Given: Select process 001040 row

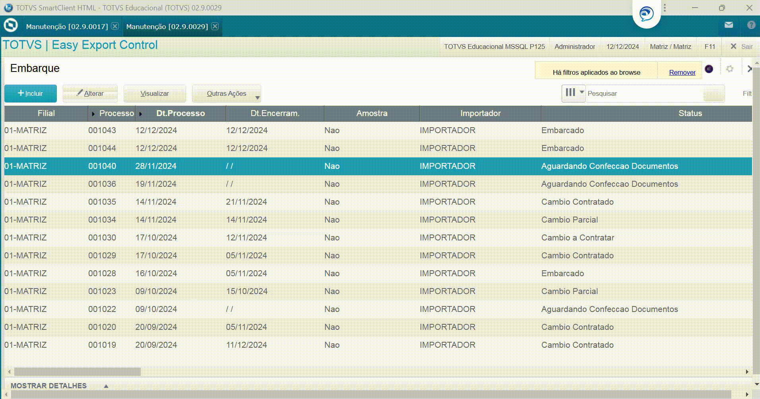Looking at the screenshot, I should (x=378, y=166).
